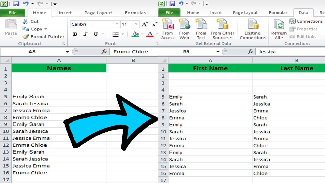The width and height of the screenshot is (325, 183).
Task: Expand the Underline style dropdown arrow
Action: pyautogui.click(x=103, y=34)
